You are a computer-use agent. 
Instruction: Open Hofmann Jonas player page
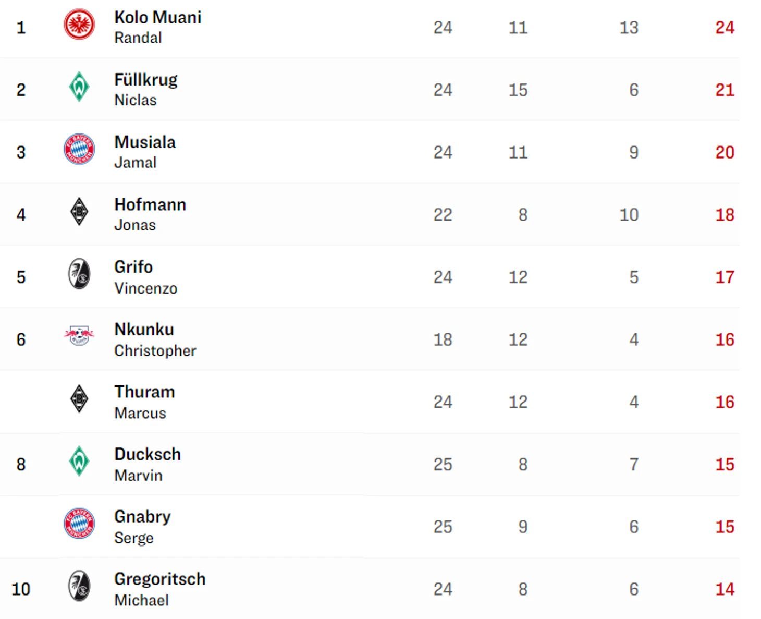[150, 214]
